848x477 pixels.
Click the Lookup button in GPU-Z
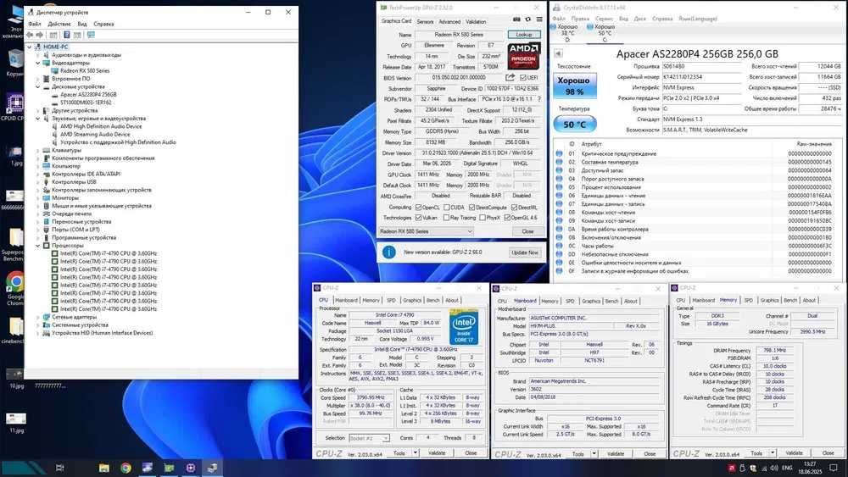pos(523,34)
